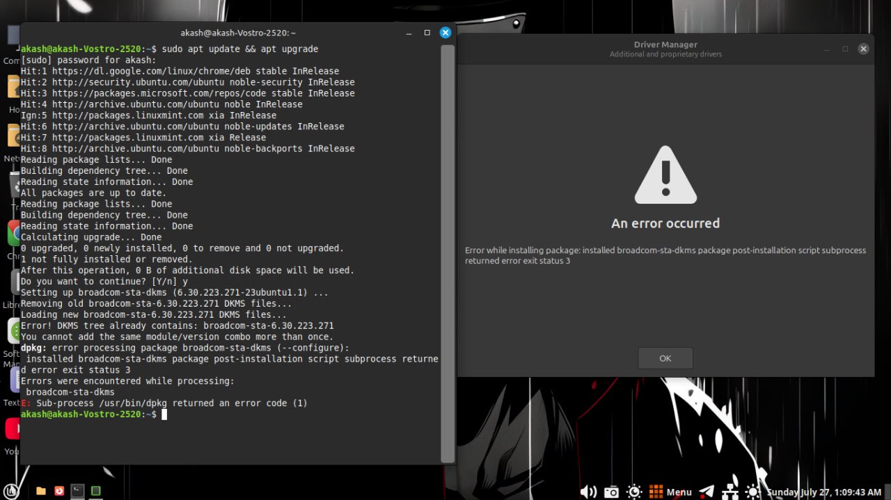Click '1 not fully installed or removed.' line
Image resolution: width=891 pixels, height=500 pixels.
pyautogui.click(x=107, y=259)
